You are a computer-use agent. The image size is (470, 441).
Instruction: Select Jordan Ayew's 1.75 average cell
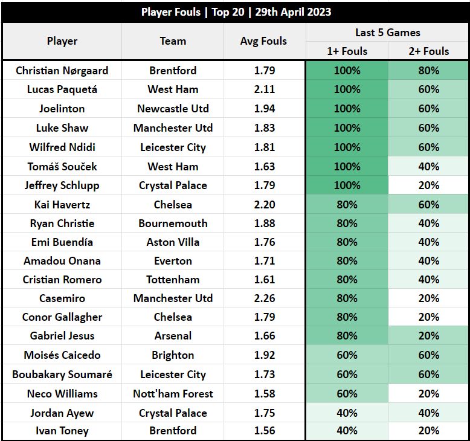pos(265,413)
